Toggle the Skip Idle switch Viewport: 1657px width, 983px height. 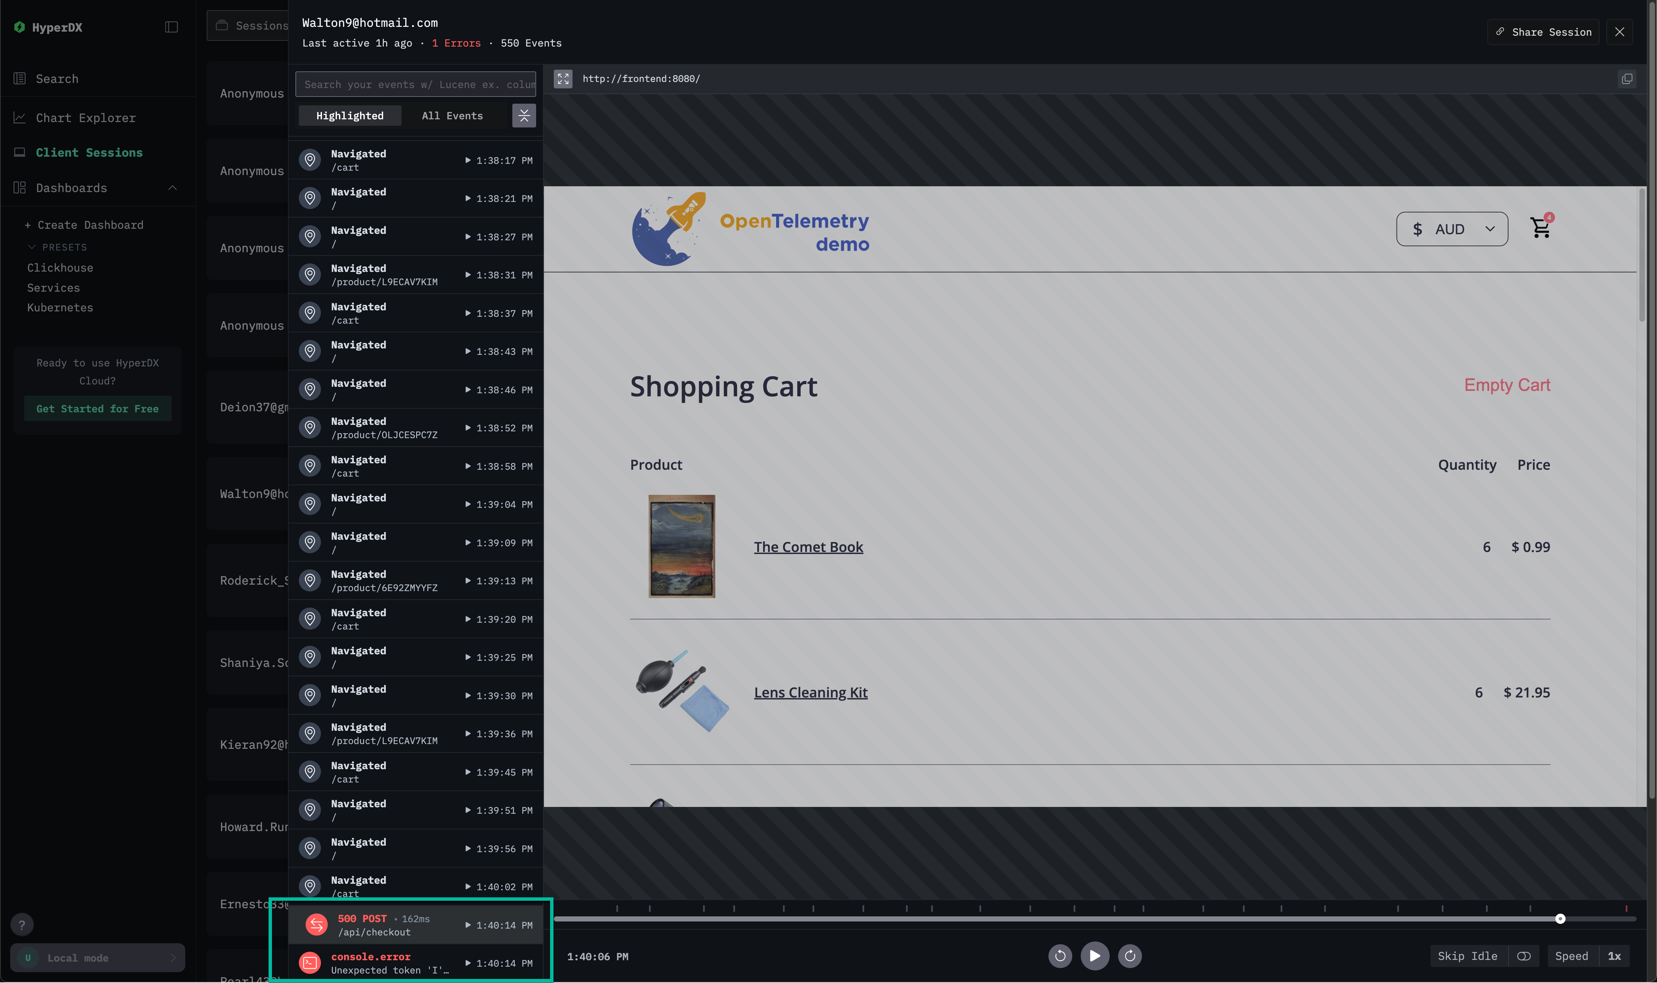1523,956
